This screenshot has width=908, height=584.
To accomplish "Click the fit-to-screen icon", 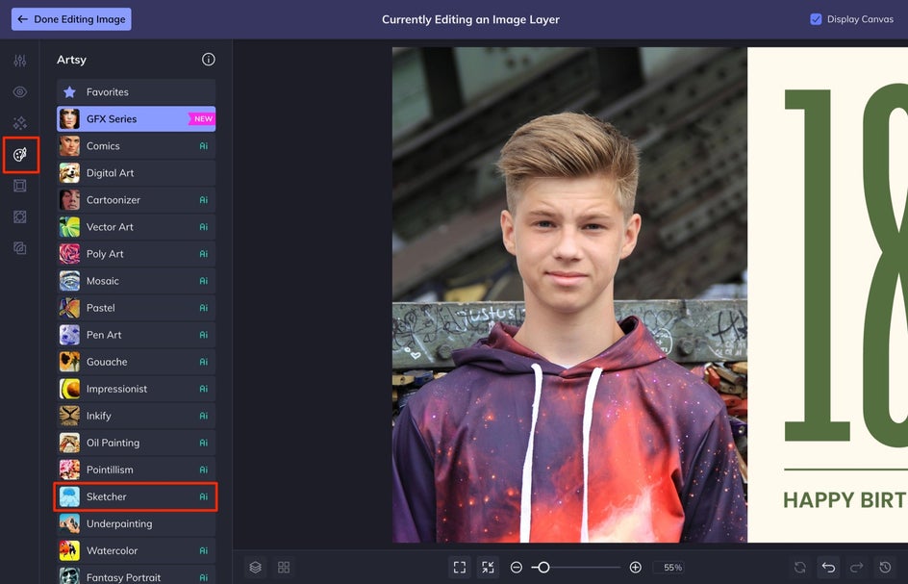I will pyautogui.click(x=460, y=568).
